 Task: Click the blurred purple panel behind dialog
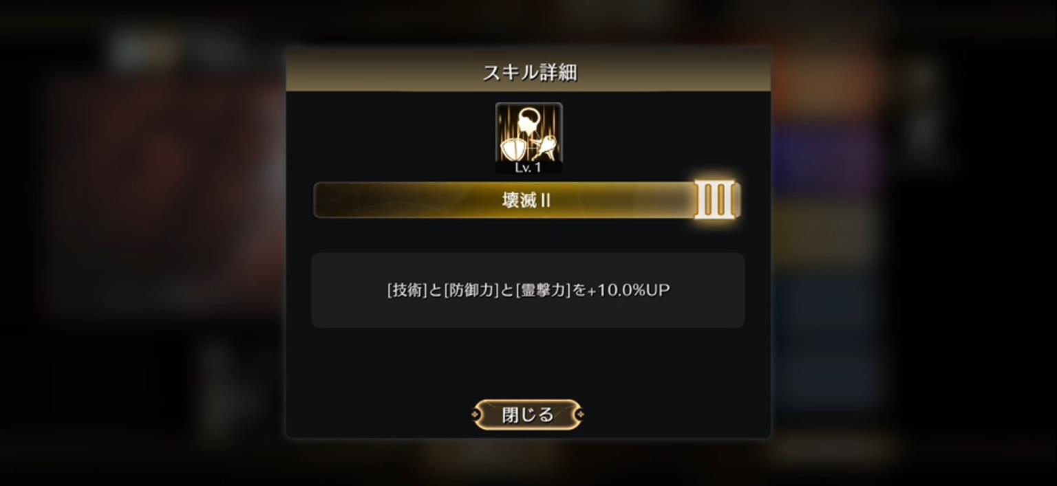click(826, 159)
